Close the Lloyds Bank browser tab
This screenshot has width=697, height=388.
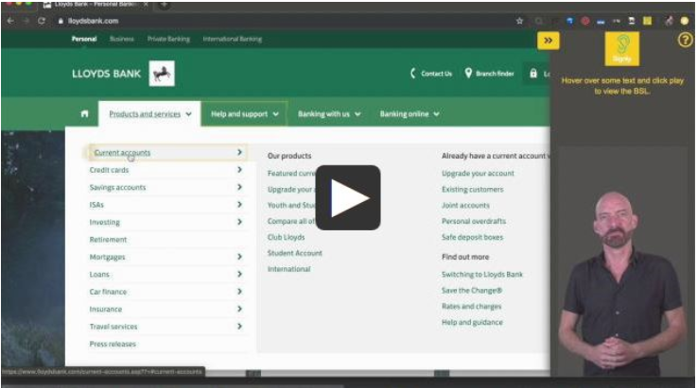[146, 5]
